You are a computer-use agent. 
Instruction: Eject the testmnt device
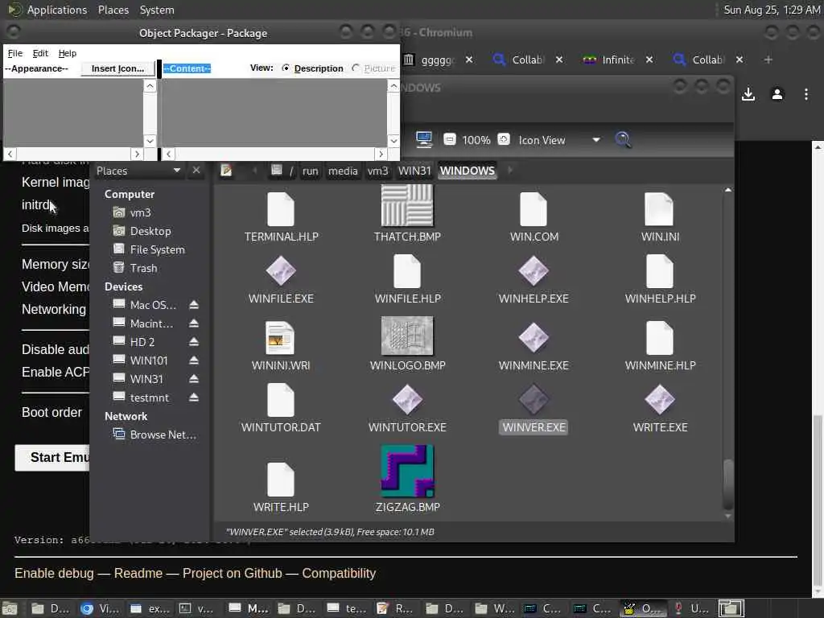[194, 398]
